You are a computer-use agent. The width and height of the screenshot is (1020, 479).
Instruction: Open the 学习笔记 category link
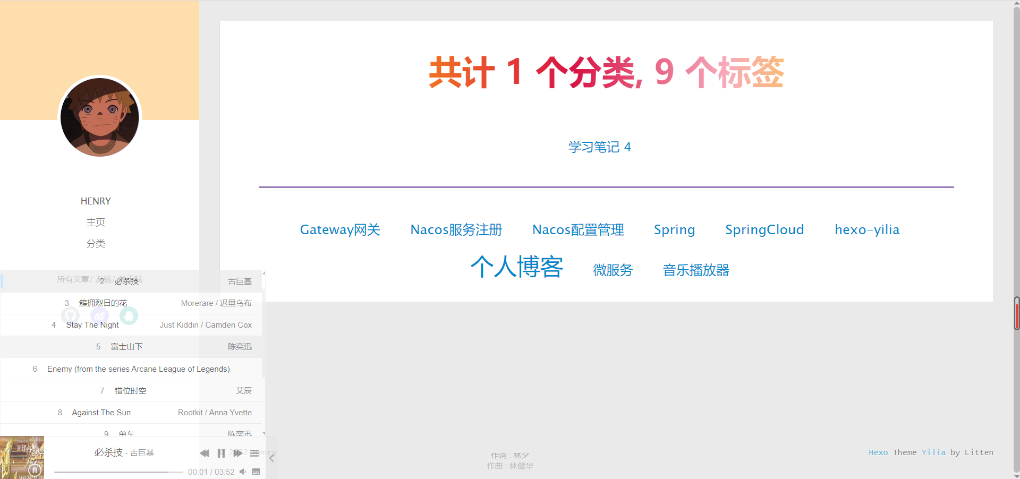pyautogui.click(x=599, y=147)
